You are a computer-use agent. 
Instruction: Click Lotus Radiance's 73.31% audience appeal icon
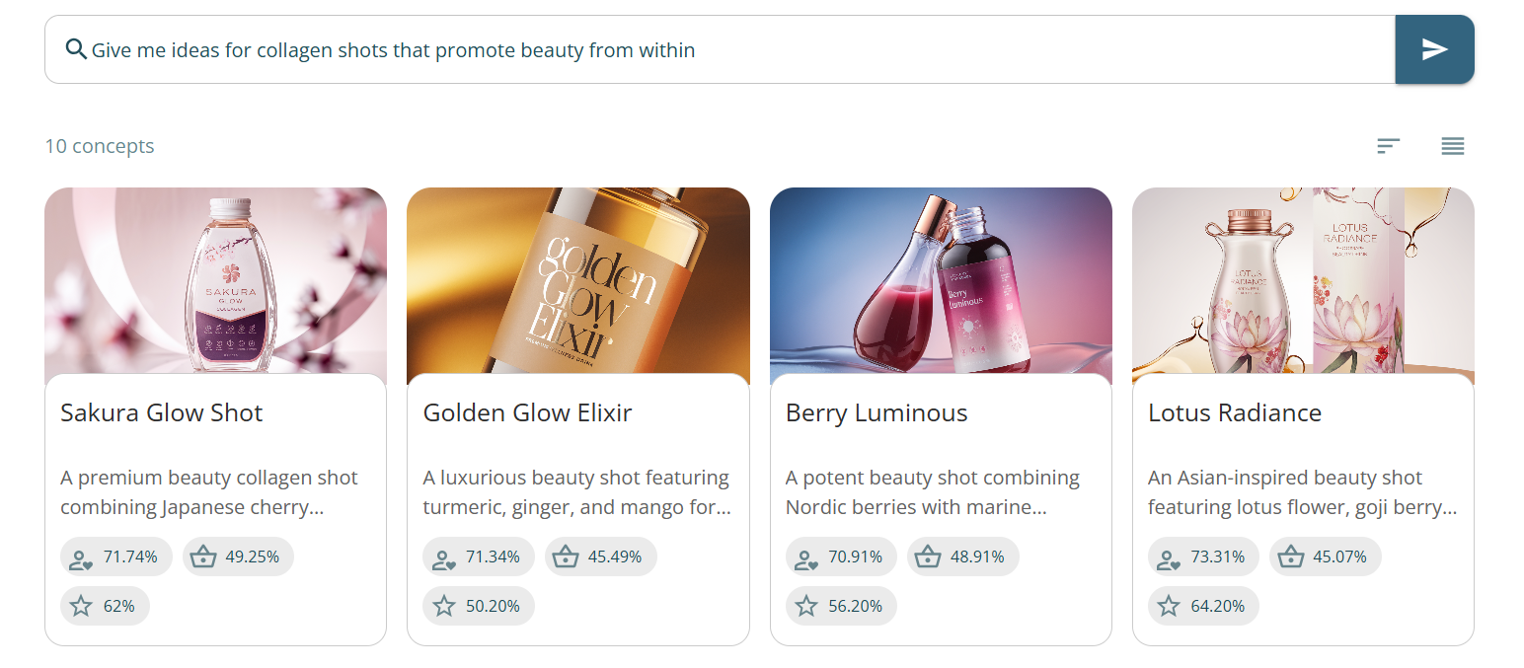point(1169,557)
